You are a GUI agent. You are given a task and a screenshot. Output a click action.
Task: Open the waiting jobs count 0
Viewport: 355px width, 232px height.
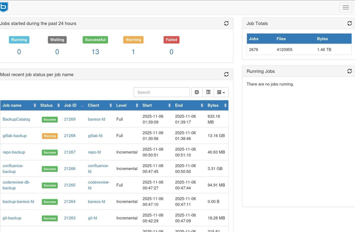pos(57,52)
